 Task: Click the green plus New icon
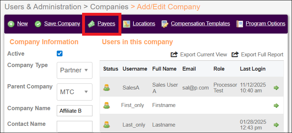tap(11, 24)
